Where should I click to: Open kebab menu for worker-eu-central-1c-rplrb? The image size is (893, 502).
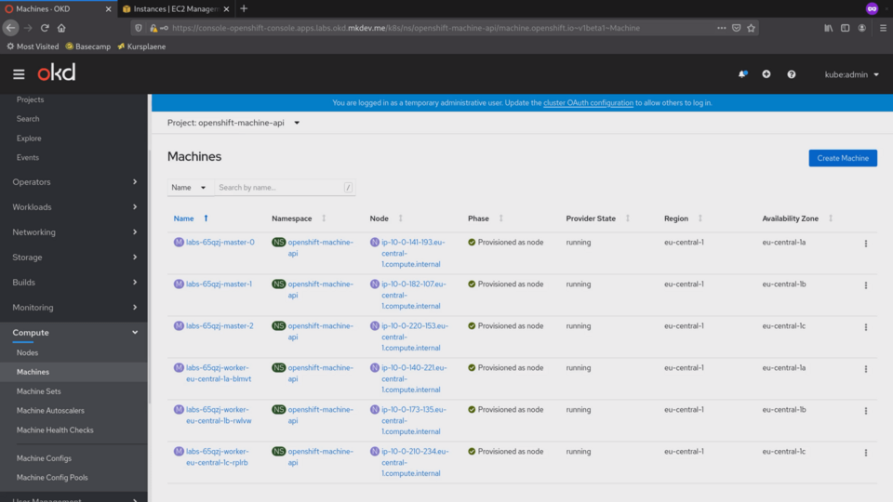coord(866,453)
